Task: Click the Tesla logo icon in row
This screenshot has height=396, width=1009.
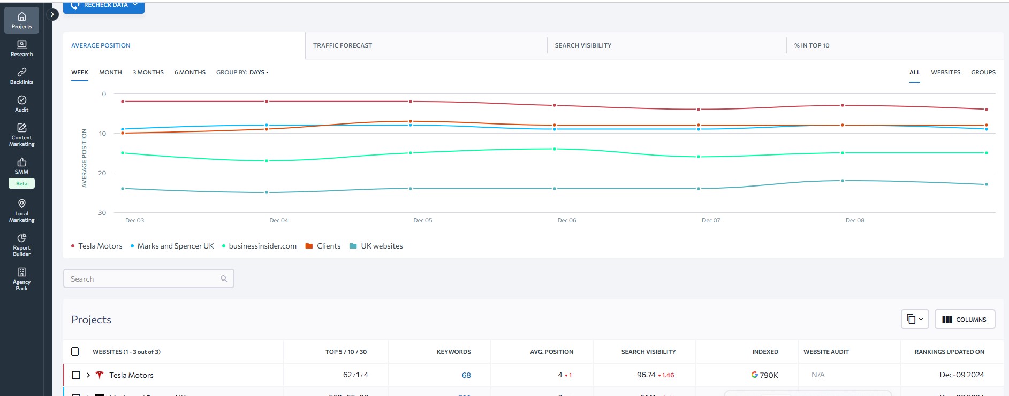Action: 99,375
